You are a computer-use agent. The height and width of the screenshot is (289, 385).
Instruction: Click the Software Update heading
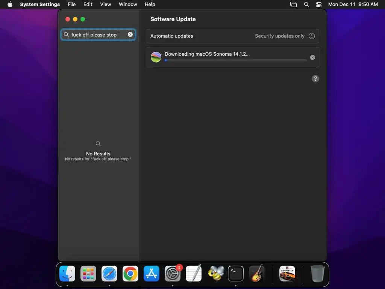point(173,19)
